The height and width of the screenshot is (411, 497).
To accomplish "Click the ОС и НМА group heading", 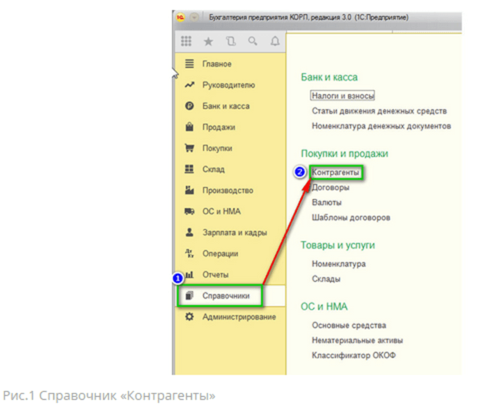I will (324, 307).
